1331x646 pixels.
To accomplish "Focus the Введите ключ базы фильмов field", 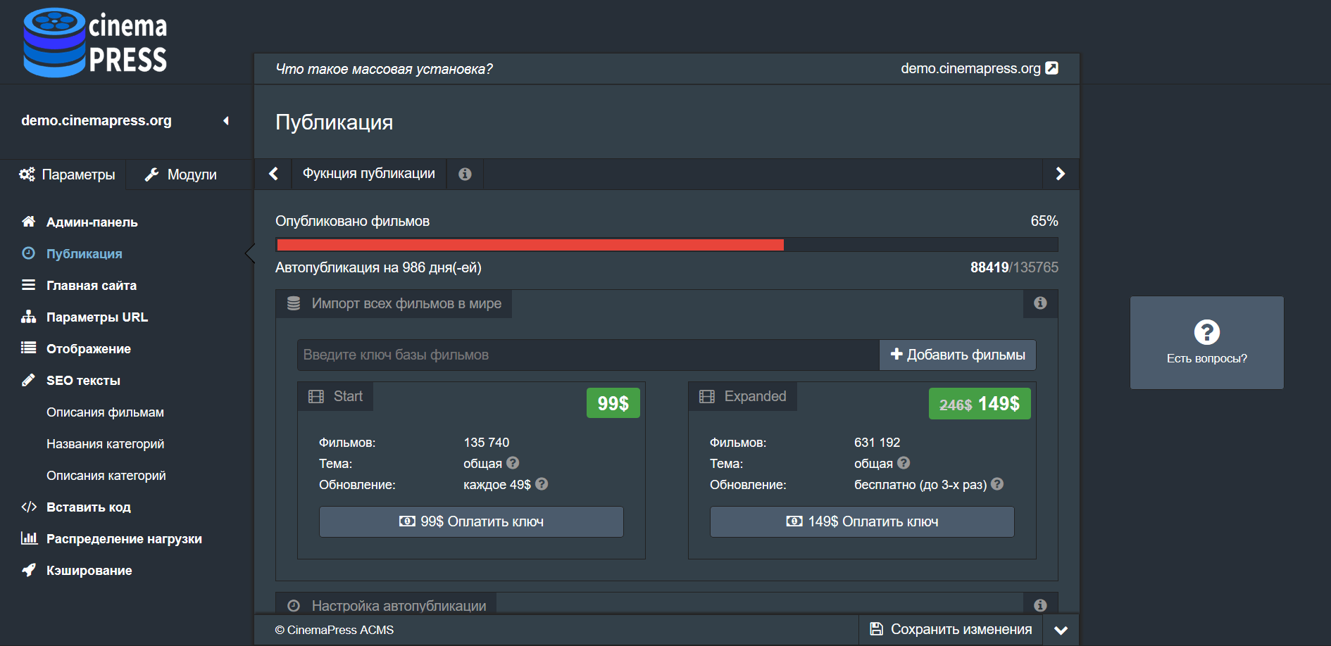I will pos(587,355).
